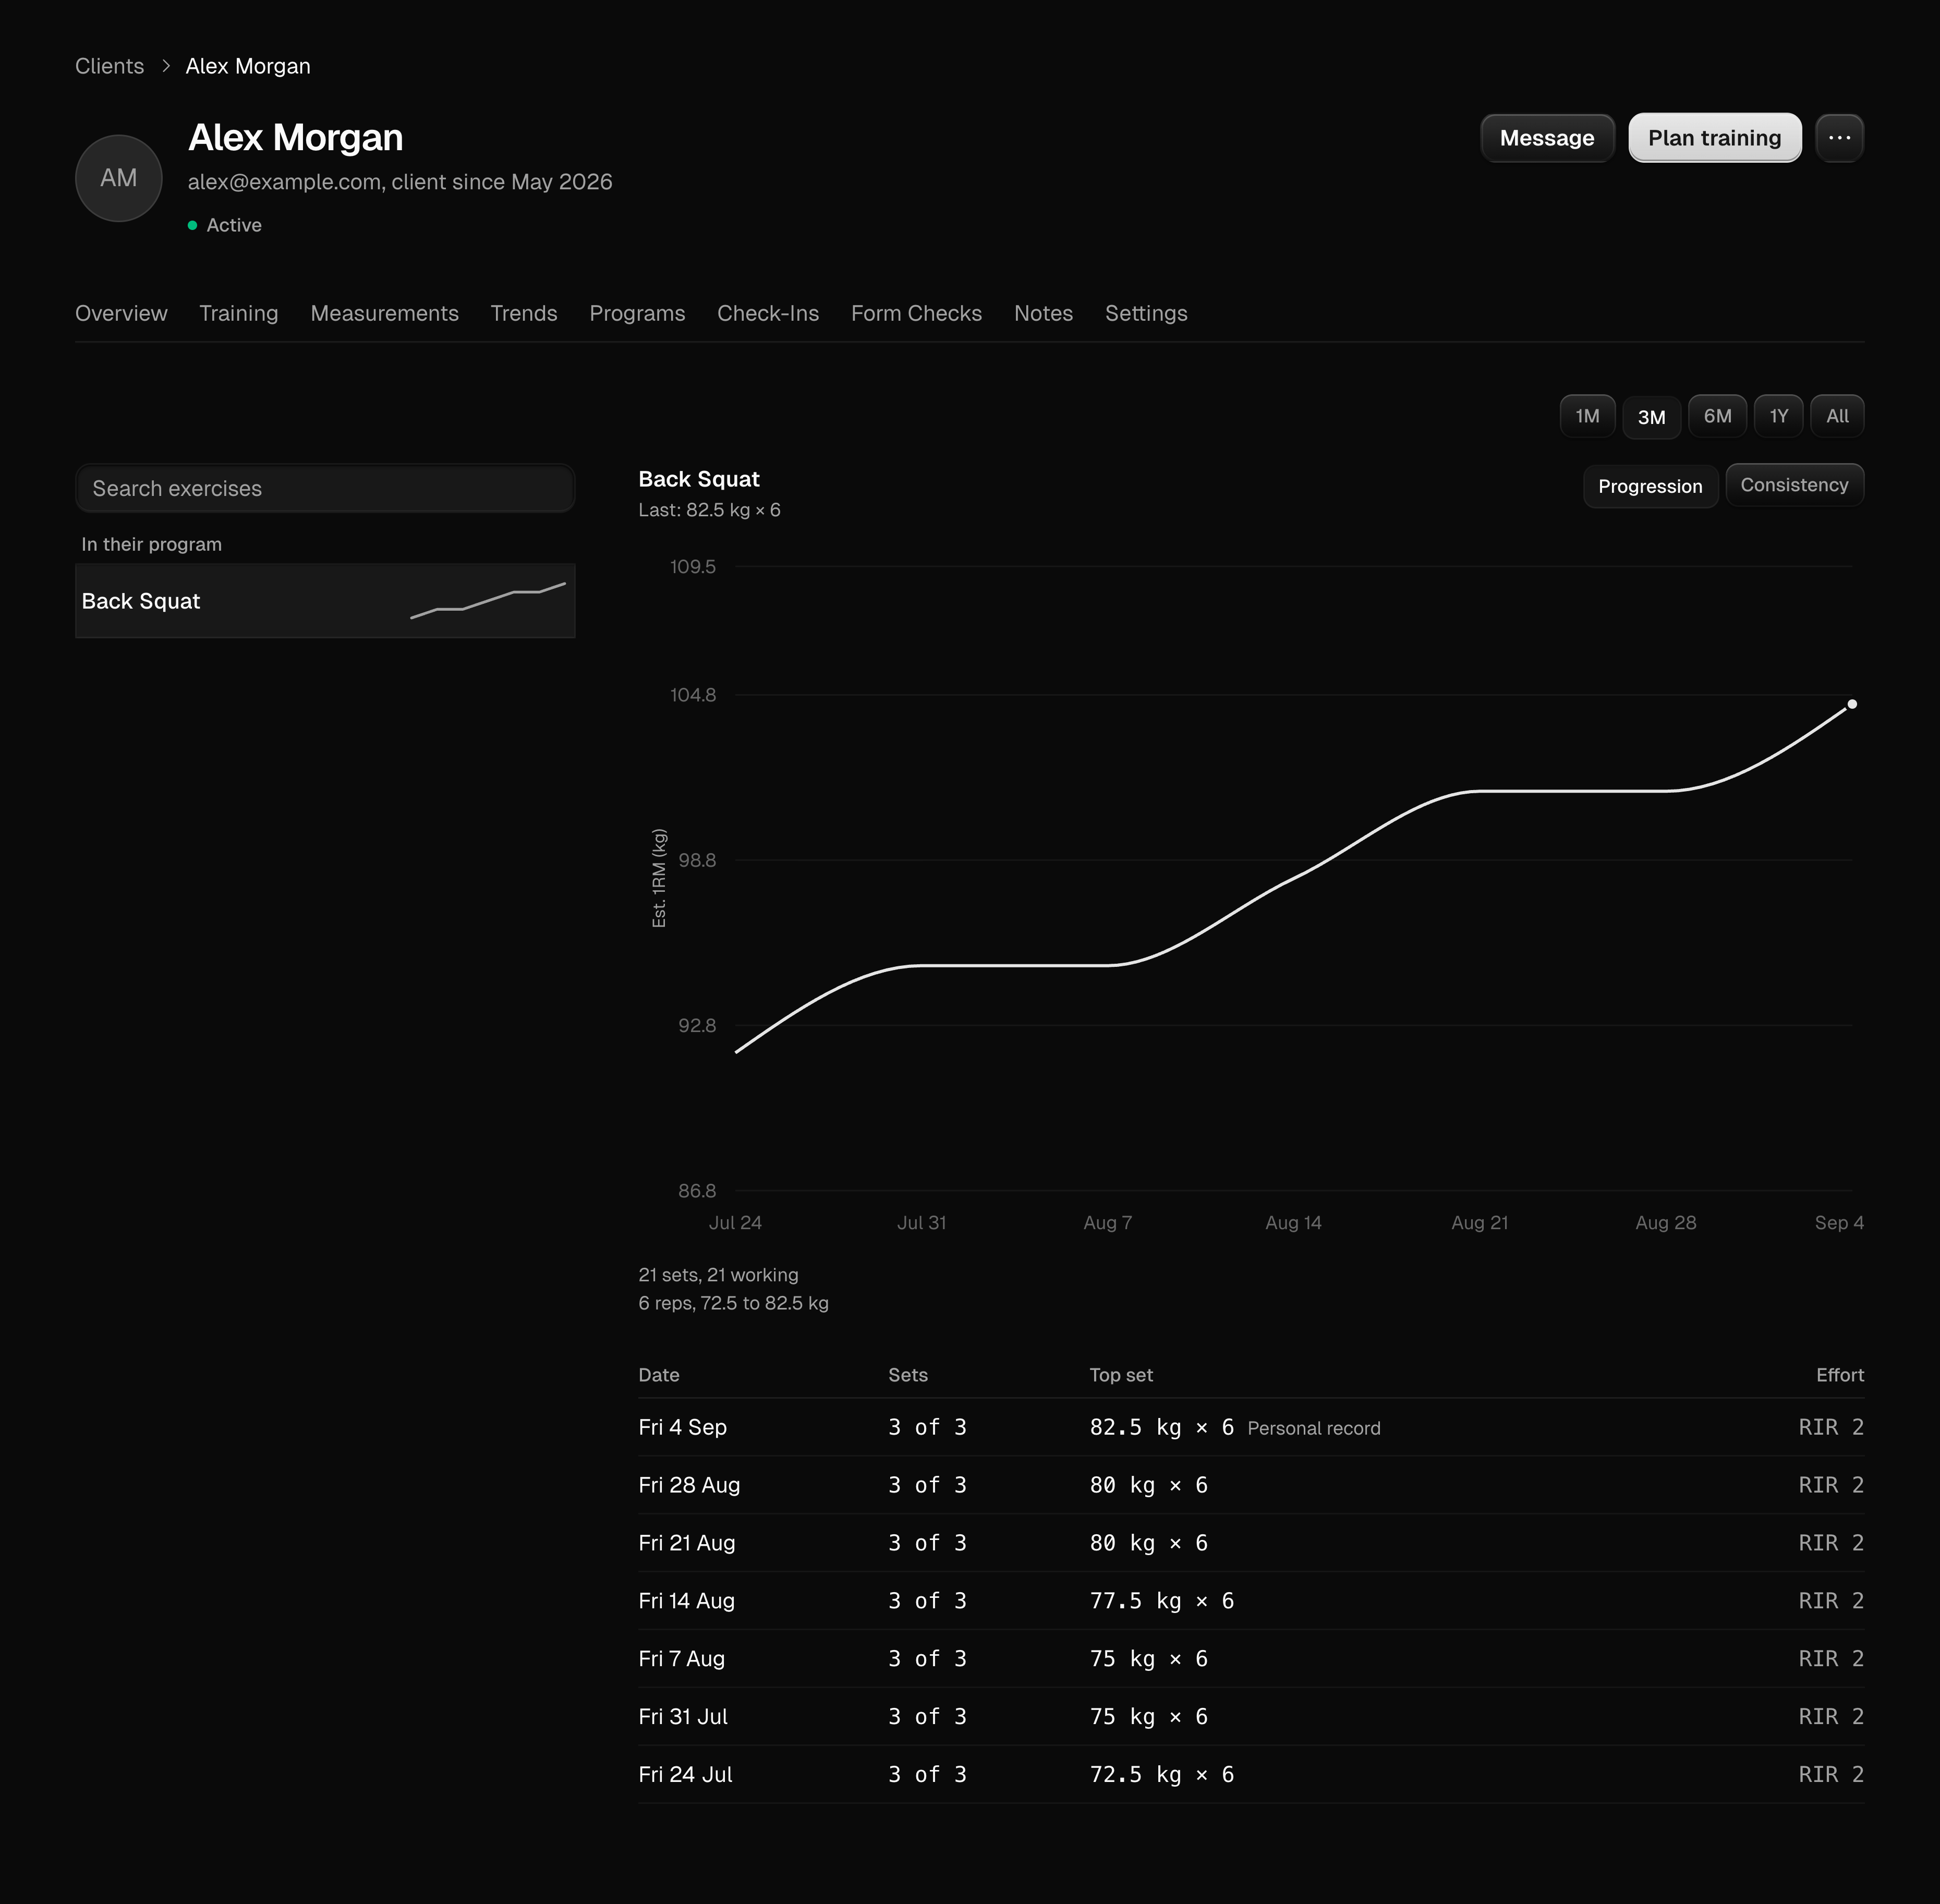The width and height of the screenshot is (1940, 1904).
Task: Choose the 1Y time range
Action: 1778,416
